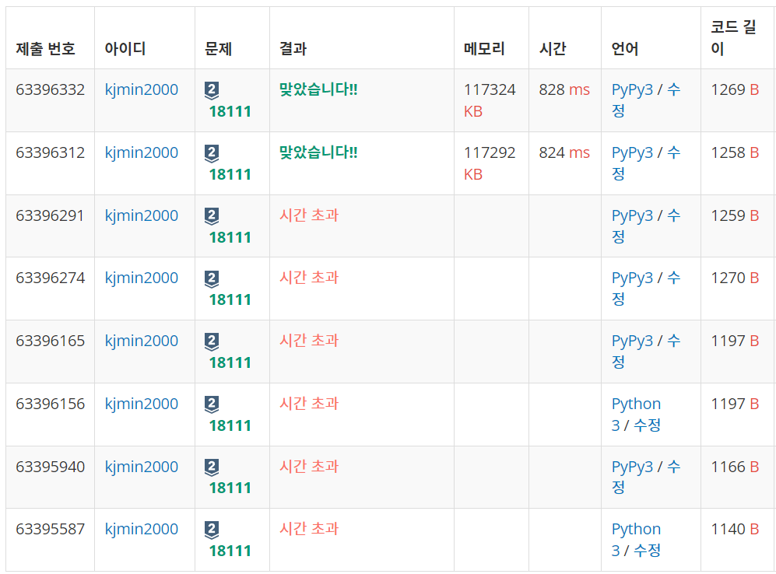Click tier badge icon in row 63396291

point(212,216)
